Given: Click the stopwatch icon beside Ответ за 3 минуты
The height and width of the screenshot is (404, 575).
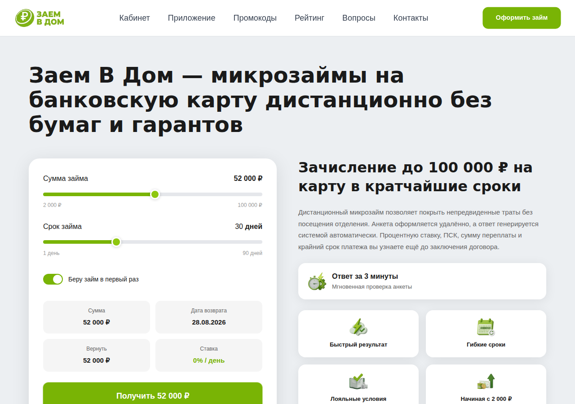Looking at the screenshot, I should pos(317,281).
